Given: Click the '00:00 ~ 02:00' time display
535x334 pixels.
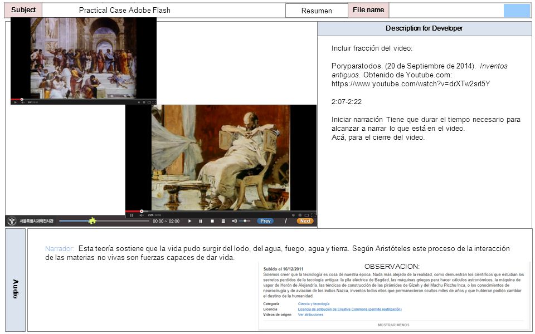Looking at the screenshot, I should 166,221.
